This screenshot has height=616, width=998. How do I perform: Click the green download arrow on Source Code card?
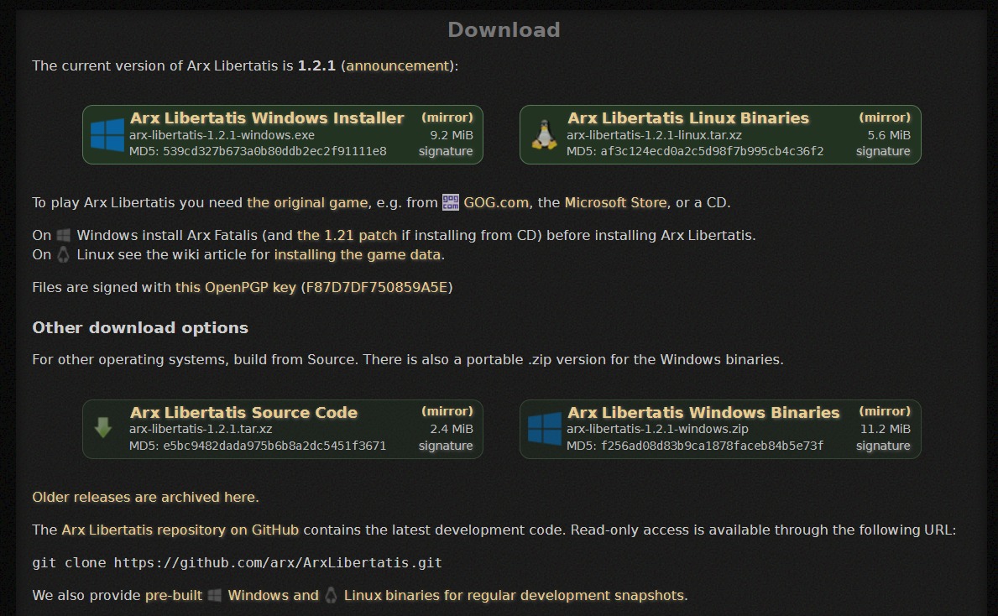(103, 428)
